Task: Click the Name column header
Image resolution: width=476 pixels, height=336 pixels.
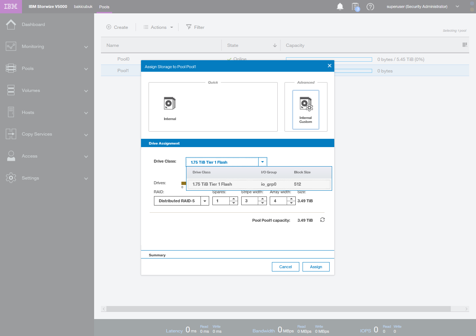Action: (161, 45)
